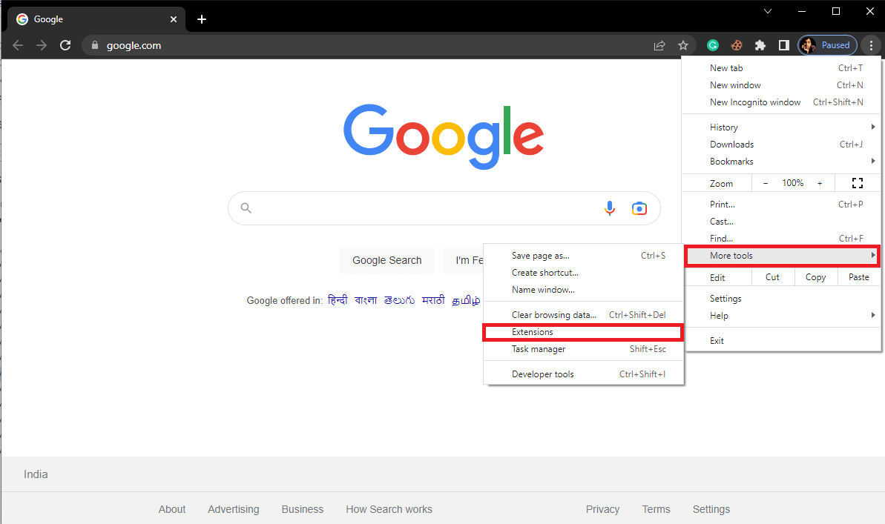Open the Extensions puzzle piece icon

[760, 45]
